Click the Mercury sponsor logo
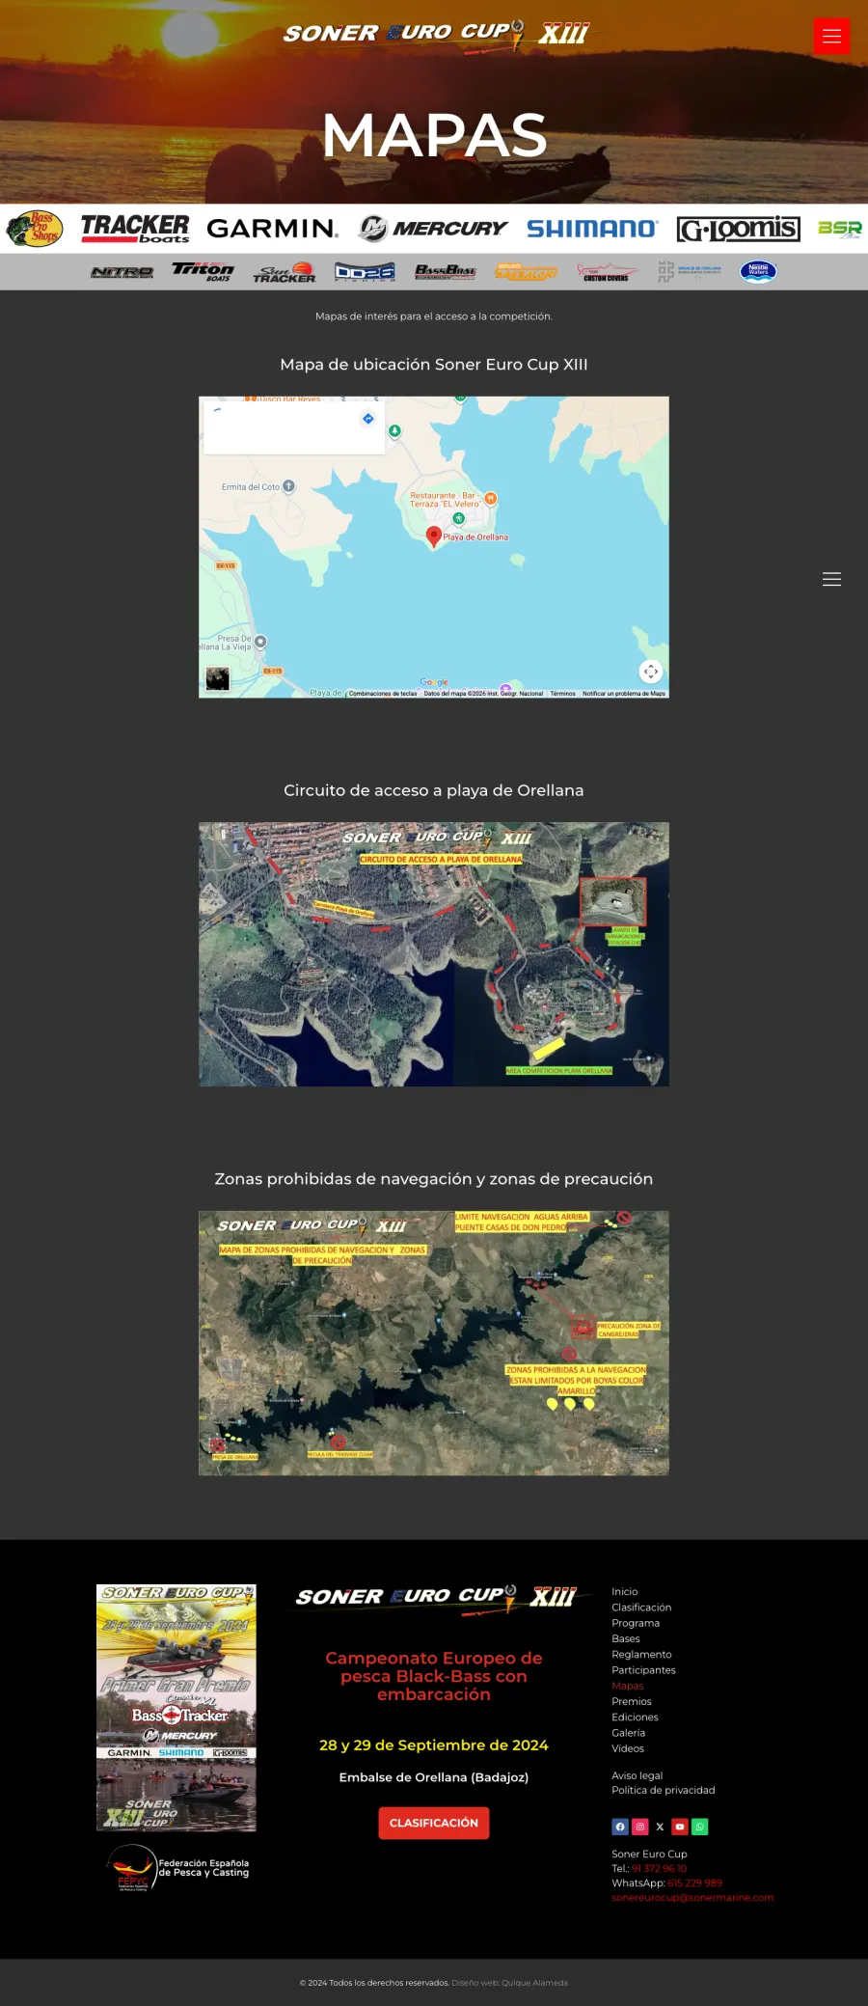The image size is (868, 2006). coord(432,229)
